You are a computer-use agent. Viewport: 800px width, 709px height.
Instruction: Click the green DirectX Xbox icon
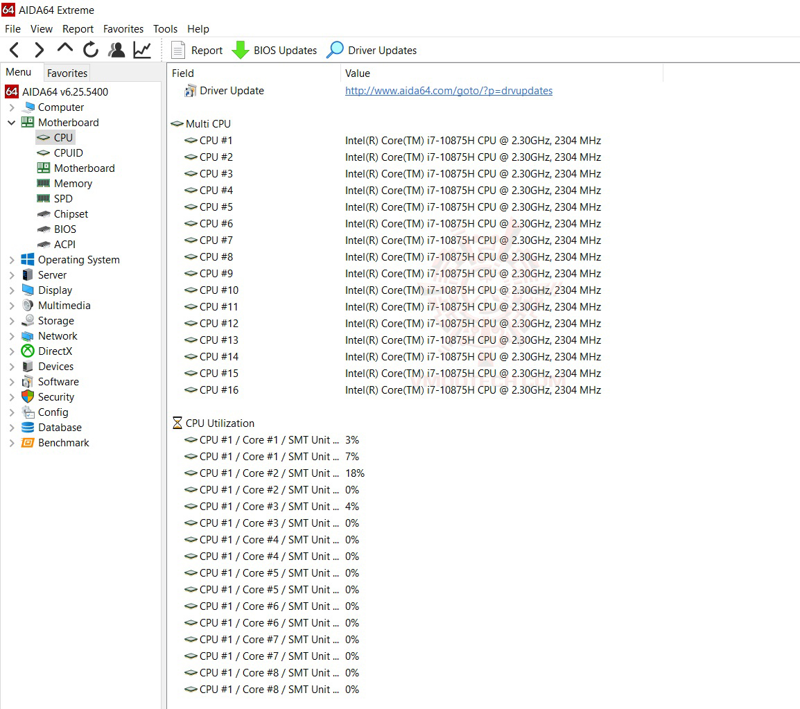point(28,351)
